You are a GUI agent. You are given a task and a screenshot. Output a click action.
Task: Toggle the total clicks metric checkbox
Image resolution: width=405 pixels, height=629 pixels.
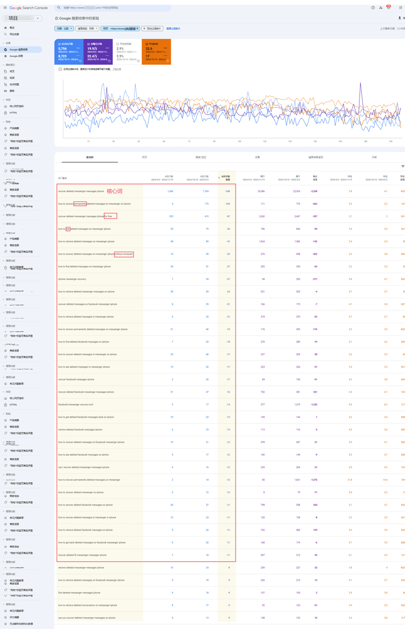click(x=59, y=44)
